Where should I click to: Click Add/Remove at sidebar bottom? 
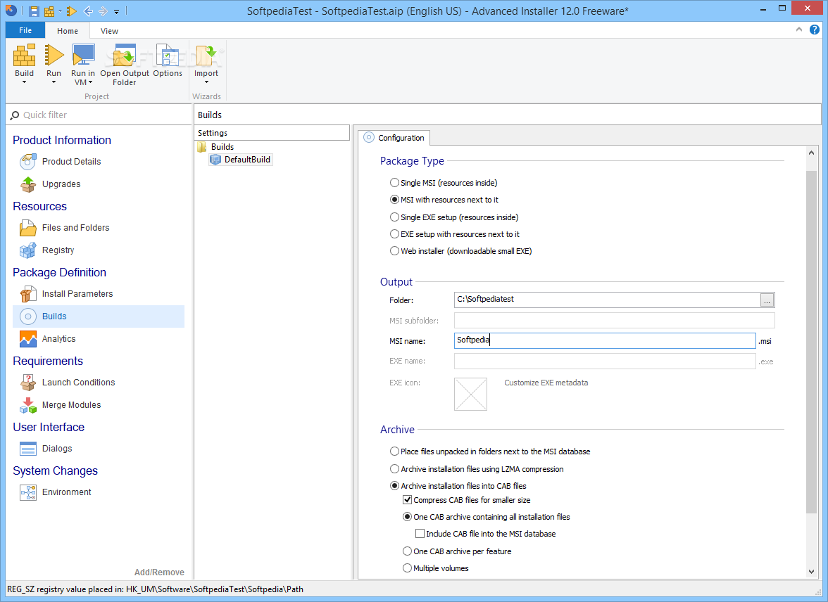point(159,572)
